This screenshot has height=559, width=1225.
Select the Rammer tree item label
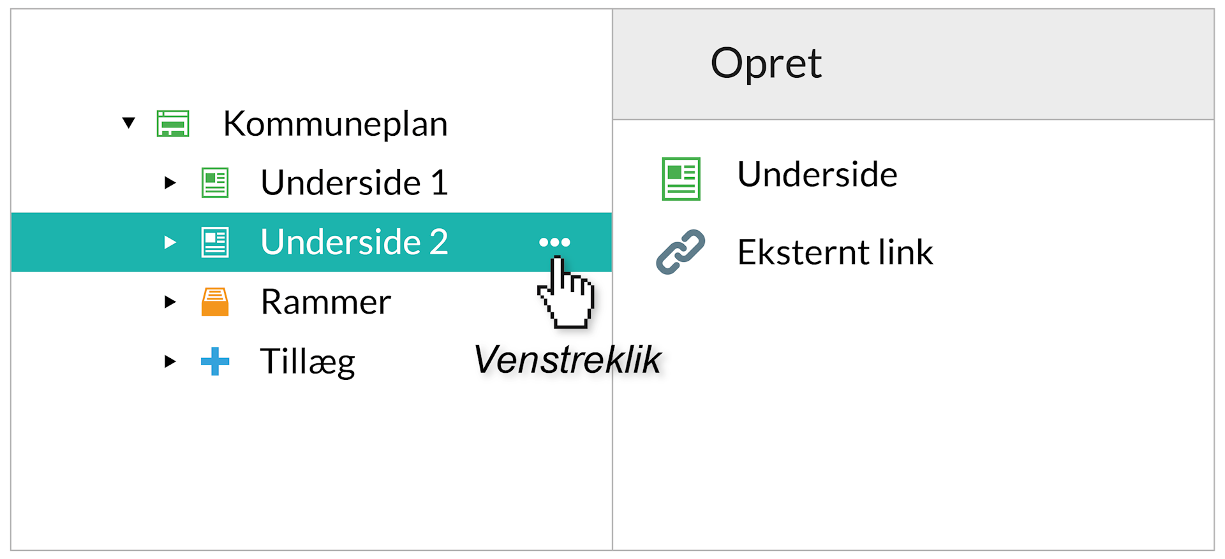(x=325, y=302)
